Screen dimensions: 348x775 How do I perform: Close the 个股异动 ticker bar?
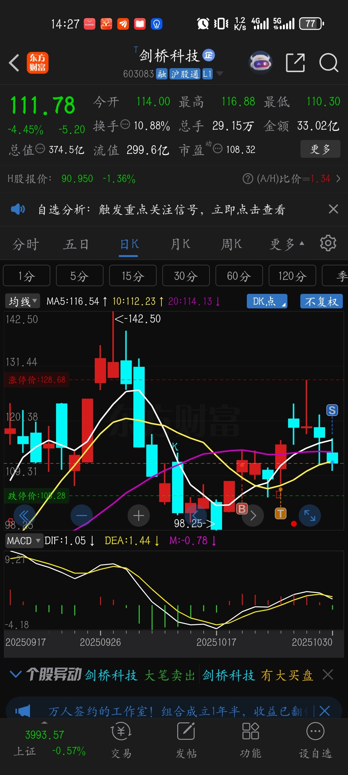point(328,674)
